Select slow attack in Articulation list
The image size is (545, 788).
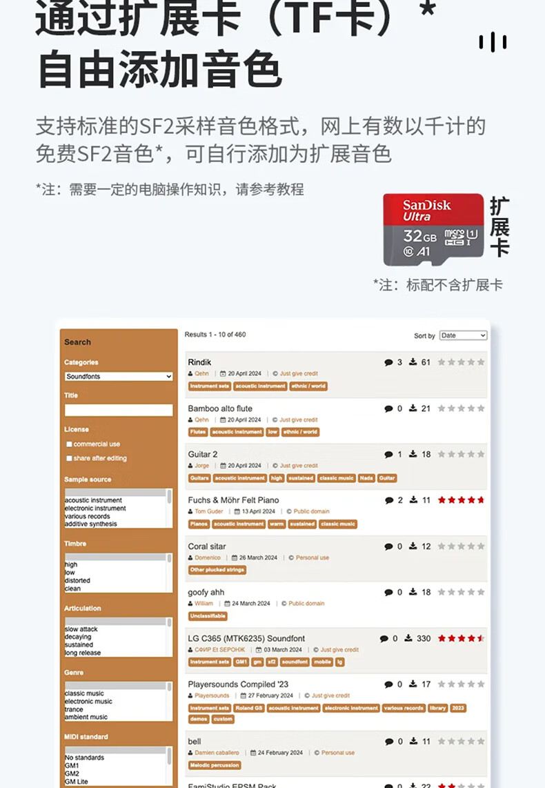[81, 629]
